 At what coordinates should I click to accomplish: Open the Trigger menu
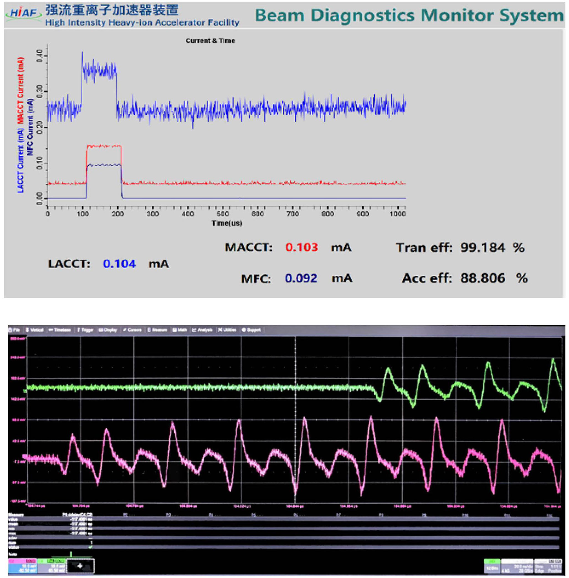tap(85, 330)
